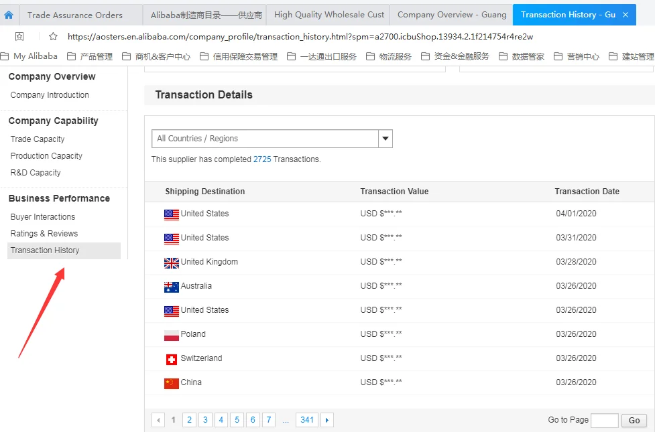Click the bookmark star icon in address bar
This screenshot has height=432, width=655.
pyautogui.click(x=54, y=37)
